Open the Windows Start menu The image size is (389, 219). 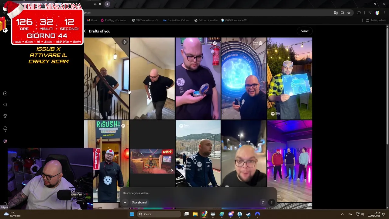132,214
